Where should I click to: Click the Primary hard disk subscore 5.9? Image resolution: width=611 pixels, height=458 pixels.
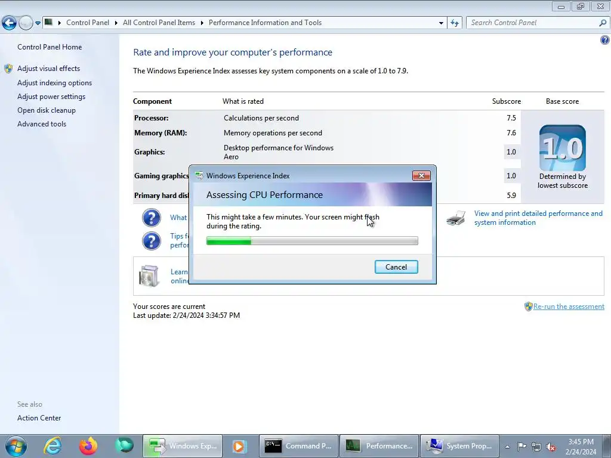[x=511, y=196]
